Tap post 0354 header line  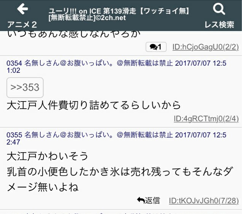coord(116,67)
